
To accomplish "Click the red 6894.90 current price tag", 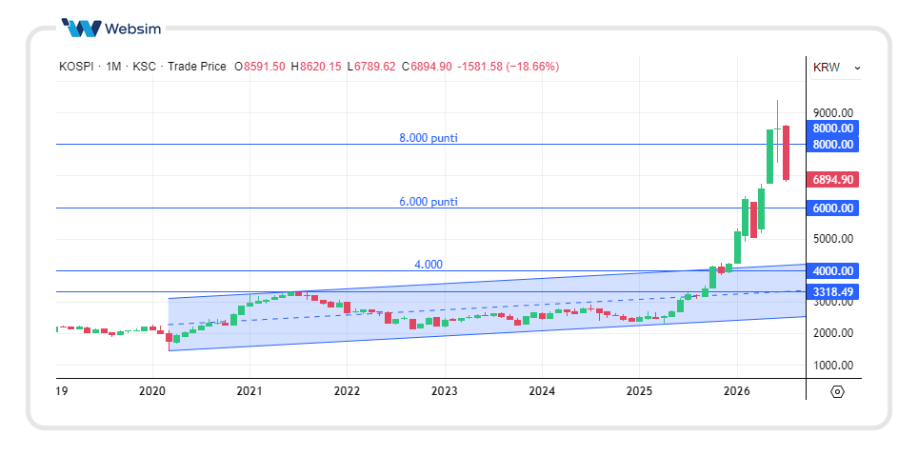I will point(832,180).
